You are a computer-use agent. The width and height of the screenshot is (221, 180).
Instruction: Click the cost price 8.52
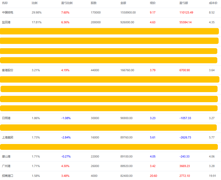(x=212, y=12)
